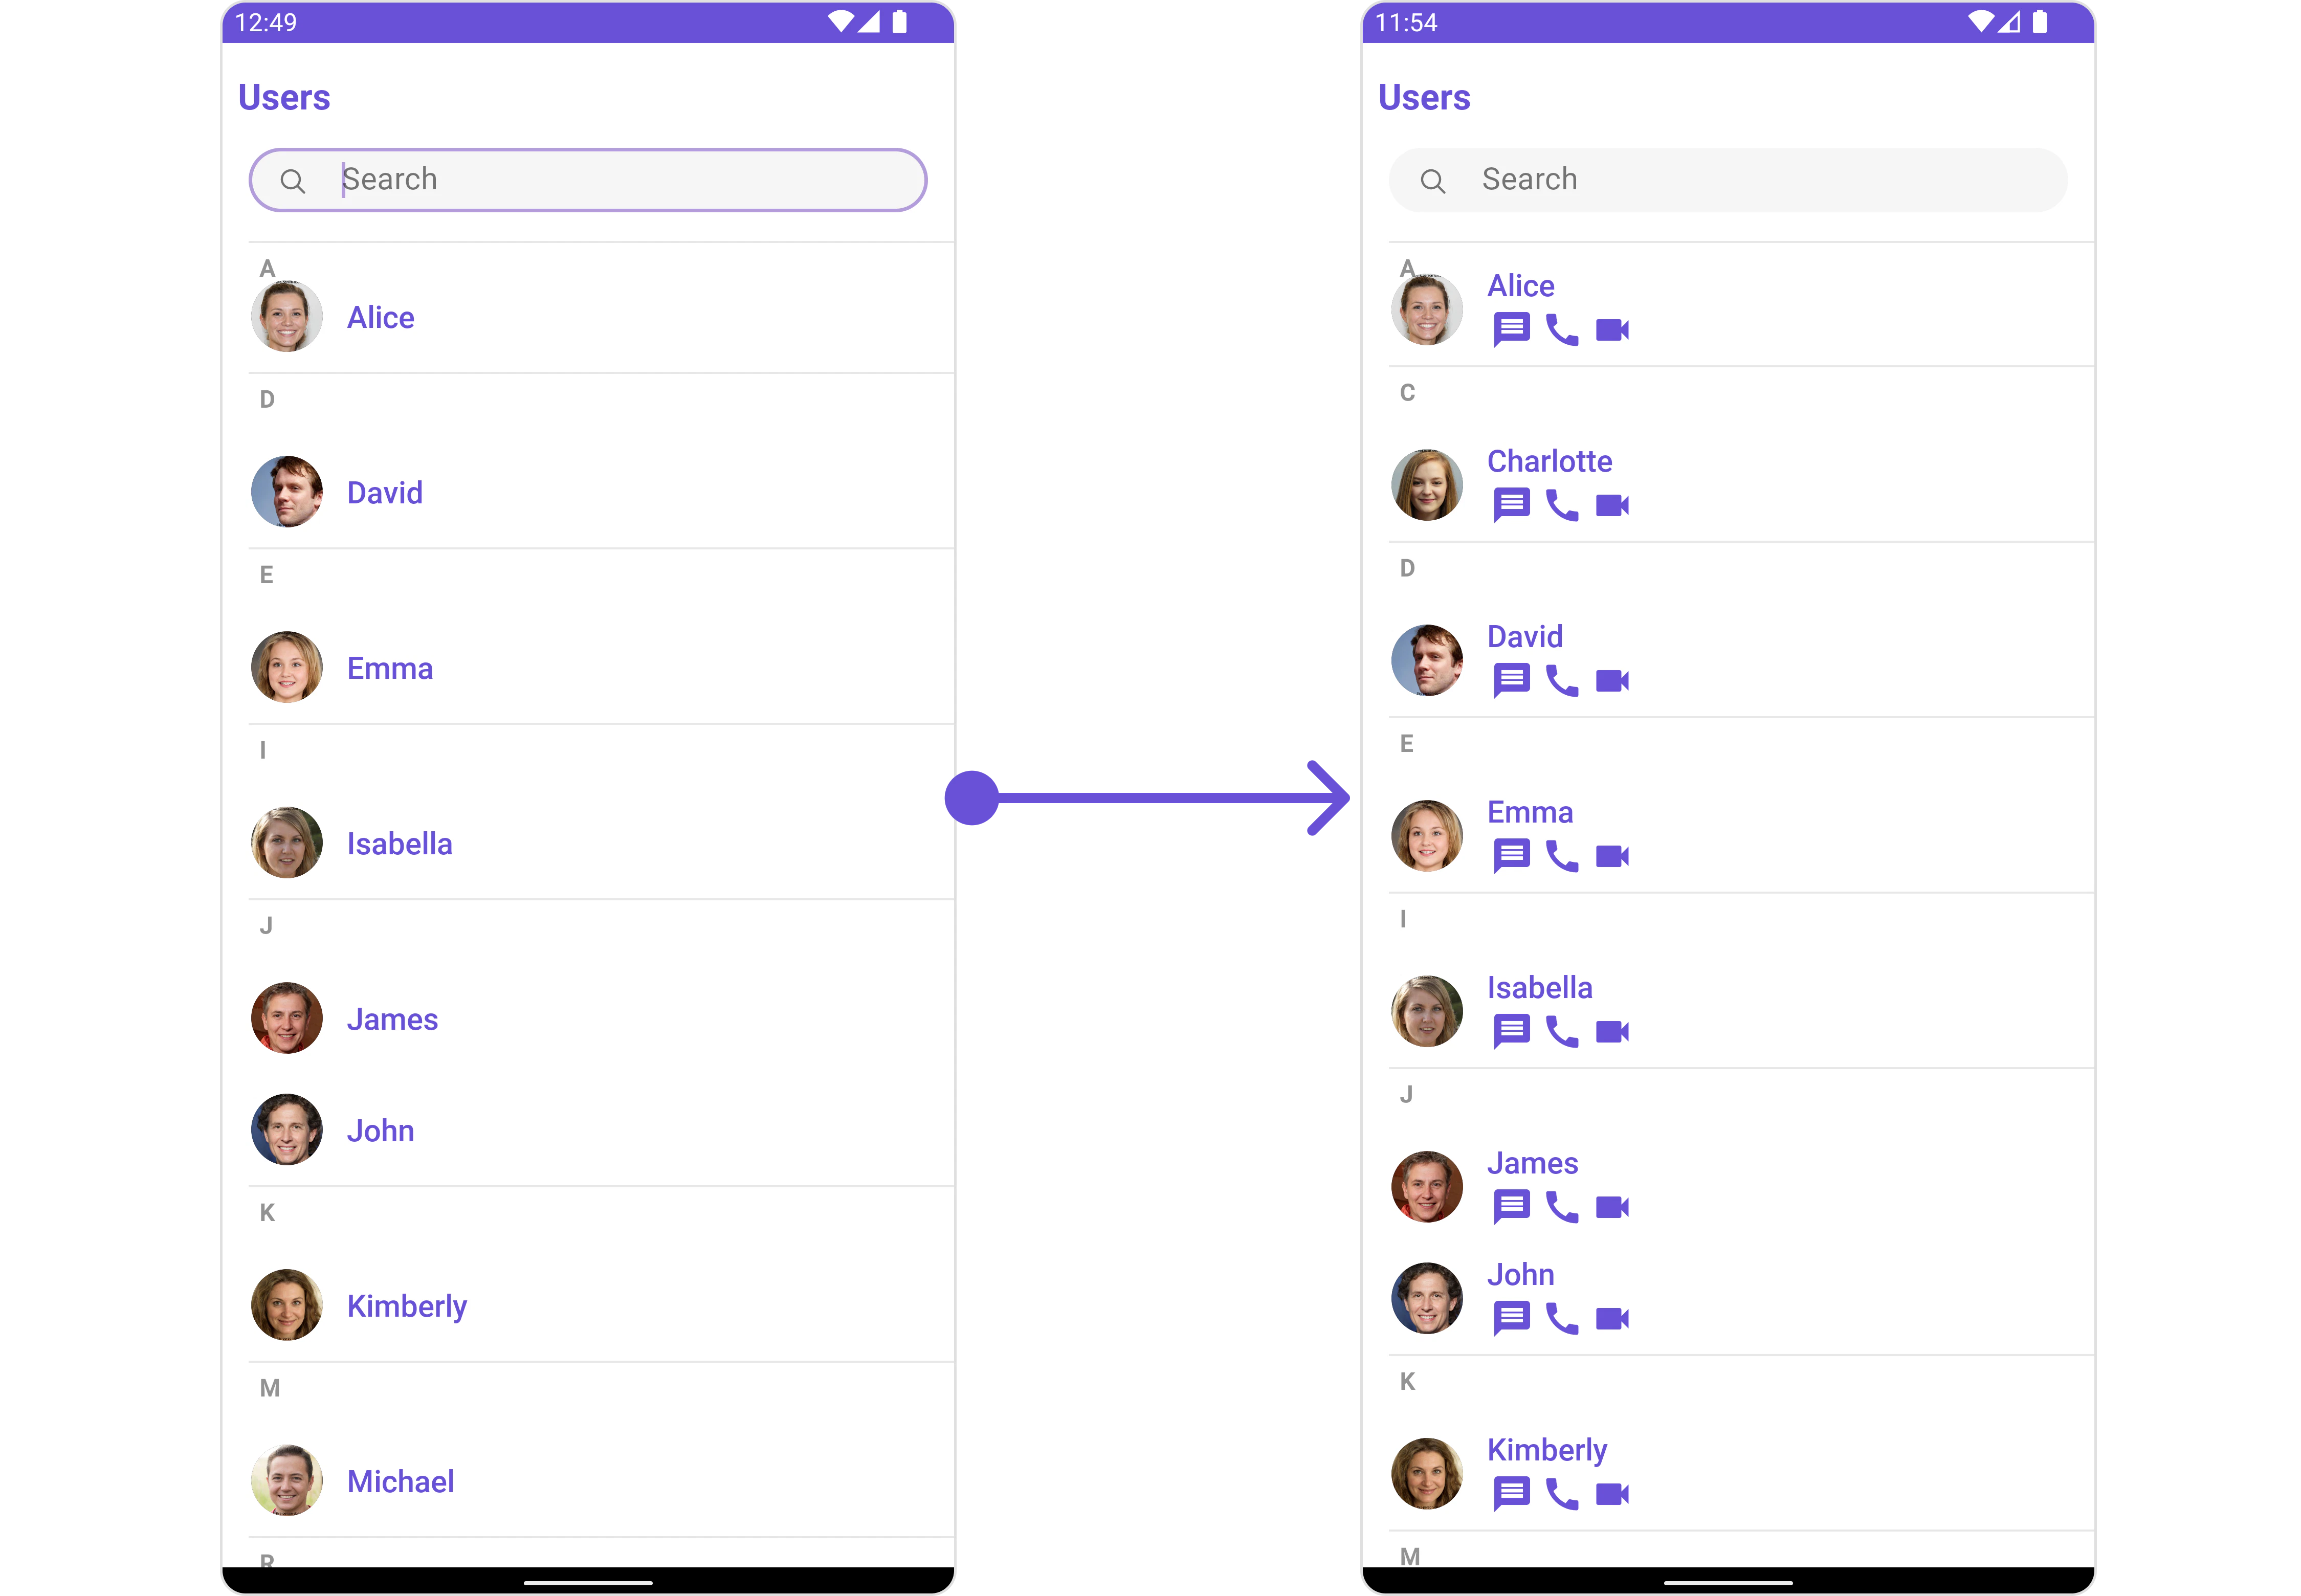Click the magnifier icon in focused search box
Viewport: 2301px width, 1596px height.
pos(292,181)
